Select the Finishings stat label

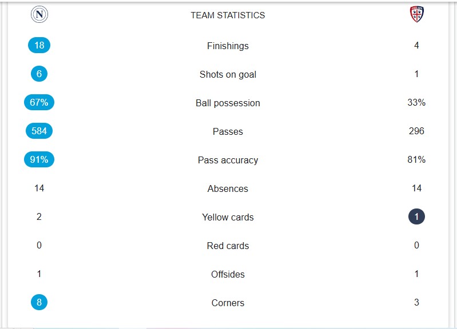(x=228, y=46)
